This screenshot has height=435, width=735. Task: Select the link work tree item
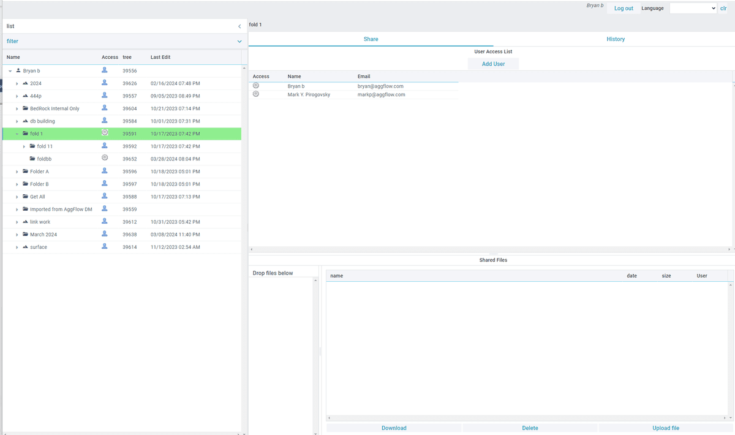coord(40,222)
